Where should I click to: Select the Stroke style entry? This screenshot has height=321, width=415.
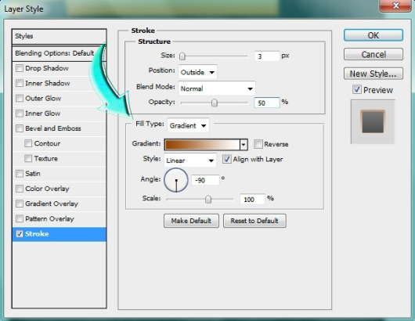click(59, 234)
